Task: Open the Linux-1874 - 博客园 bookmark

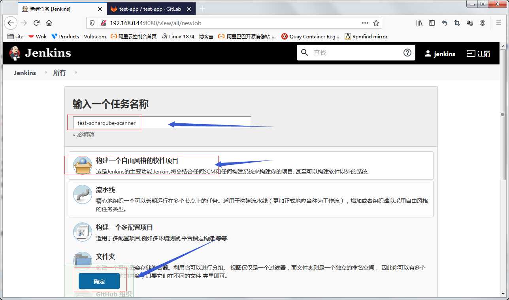Action: pyautogui.click(x=187, y=36)
